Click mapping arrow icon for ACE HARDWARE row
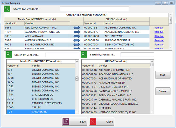176x128 pixels. click(77, 36)
